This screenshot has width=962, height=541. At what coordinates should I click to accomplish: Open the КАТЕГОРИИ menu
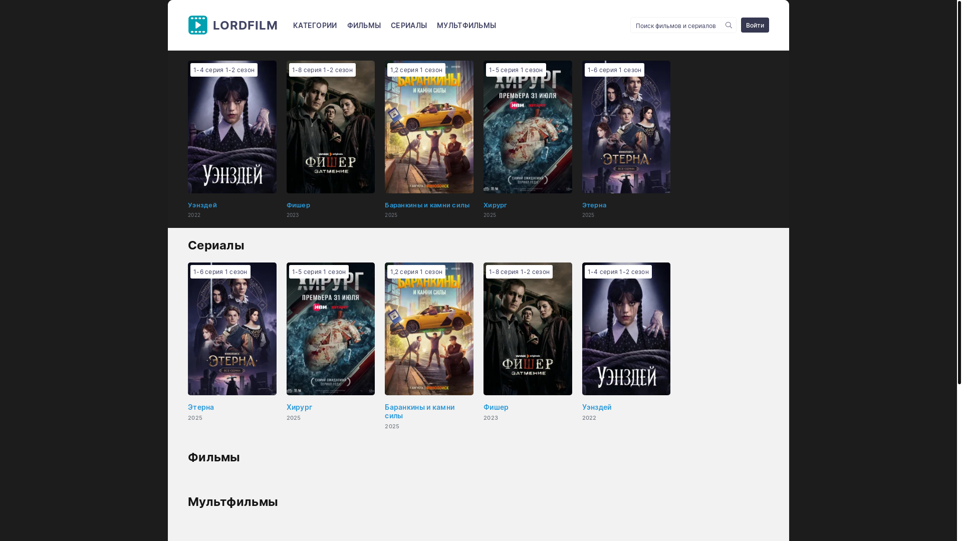pyautogui.click(x=315, y=26)
